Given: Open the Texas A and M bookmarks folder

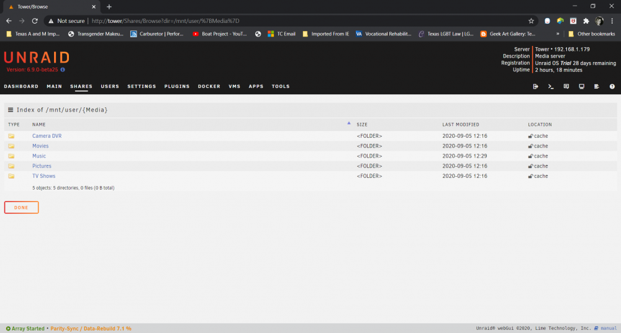Looking at the screenshot, I should tap(33, 34).
